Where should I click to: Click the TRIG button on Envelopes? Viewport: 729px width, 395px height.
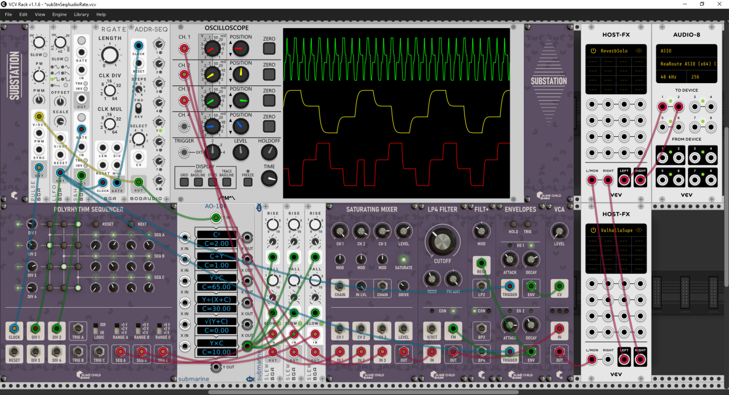click(x=527, y=224)
